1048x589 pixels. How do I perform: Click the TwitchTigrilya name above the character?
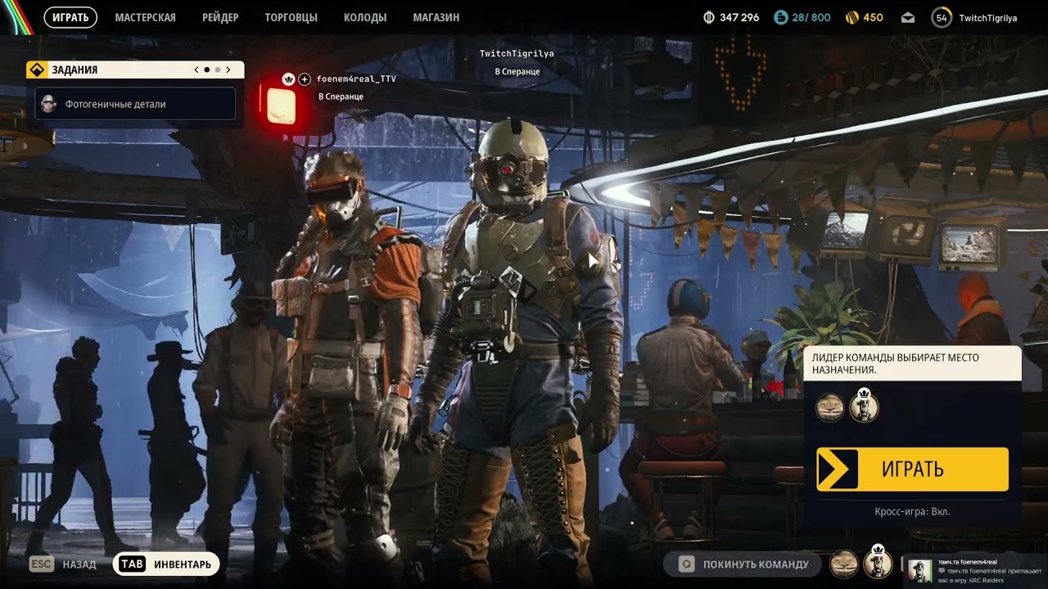(517, 53)
